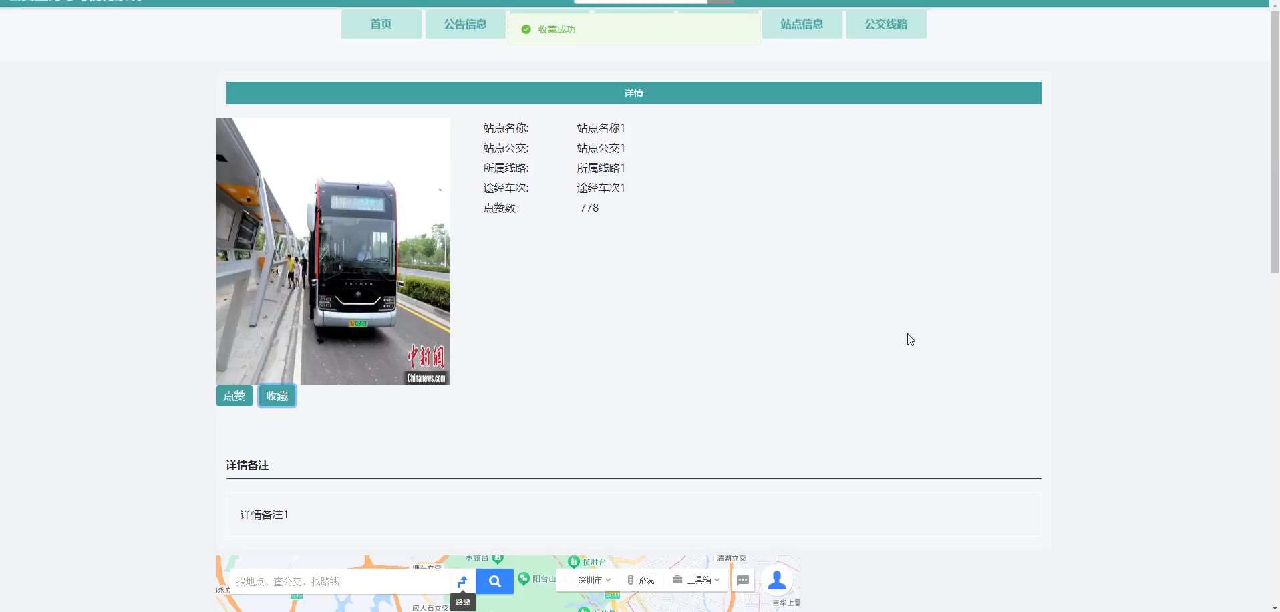The height and width of the screenshot is (612, 1280).
Task: Click the 揽胜台 scenic marker icon
Action: tap(573, 562)
